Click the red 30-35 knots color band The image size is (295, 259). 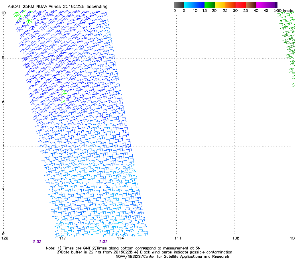point(241,5)
